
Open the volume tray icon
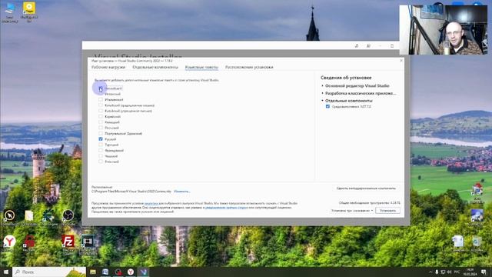coord(449,272)
